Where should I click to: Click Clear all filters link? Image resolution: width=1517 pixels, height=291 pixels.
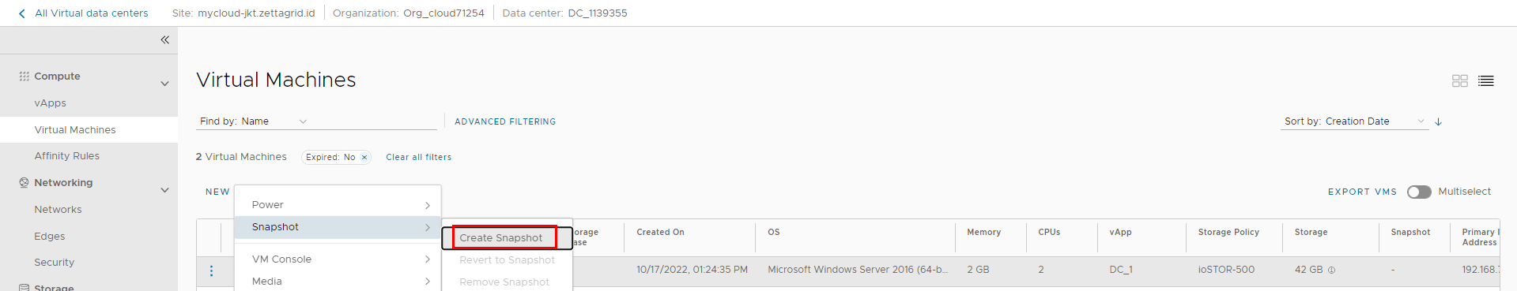[x=419, y=157]
